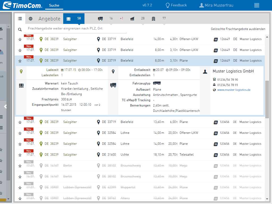The image size is (272, 204).
Task: Star the deleted Wuppertal offer
Action: (x=20, y=188)
